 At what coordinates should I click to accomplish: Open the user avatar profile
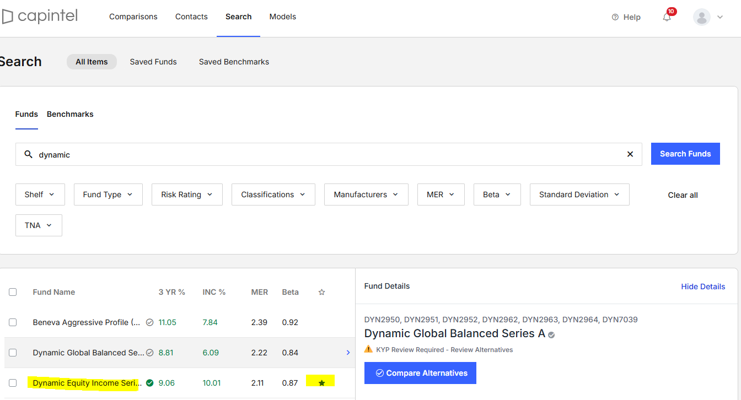(x=702, y=17)
